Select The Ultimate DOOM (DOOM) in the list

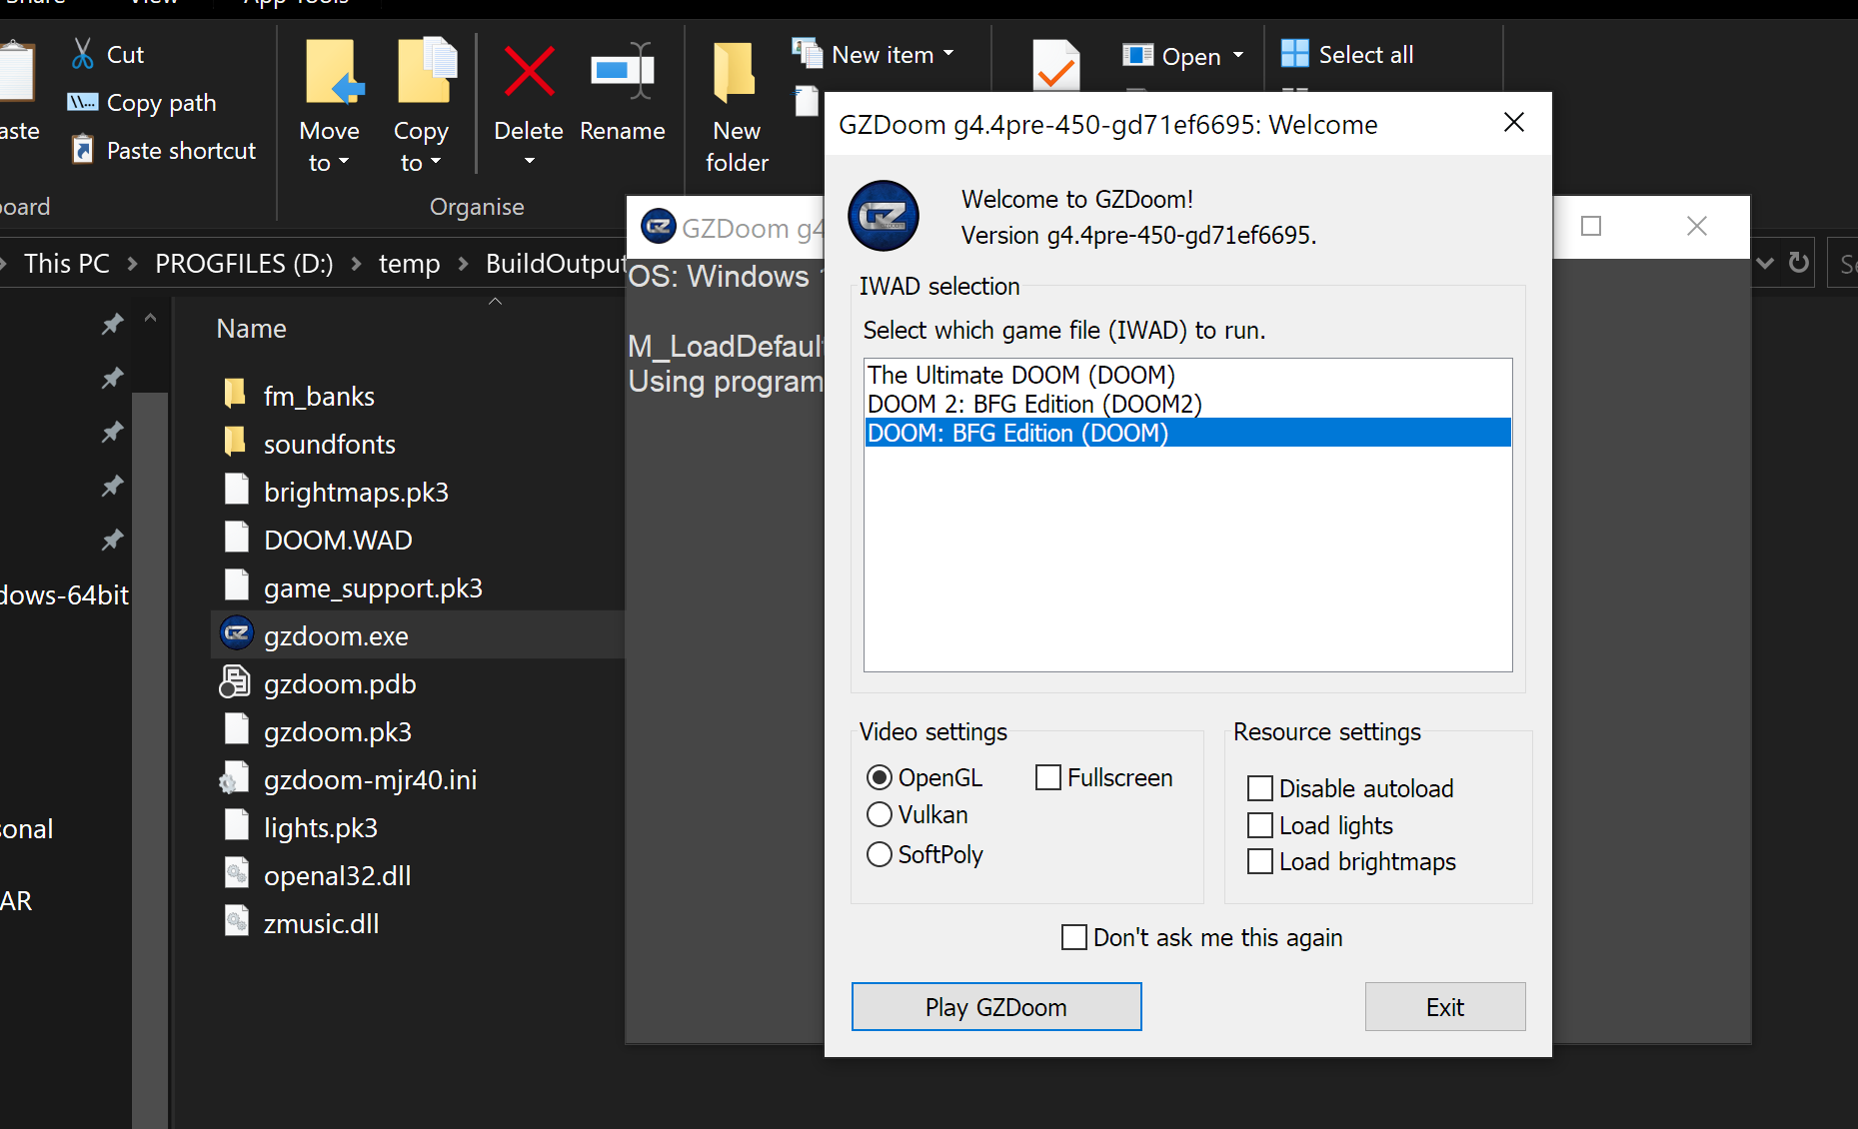point(1187,375)
